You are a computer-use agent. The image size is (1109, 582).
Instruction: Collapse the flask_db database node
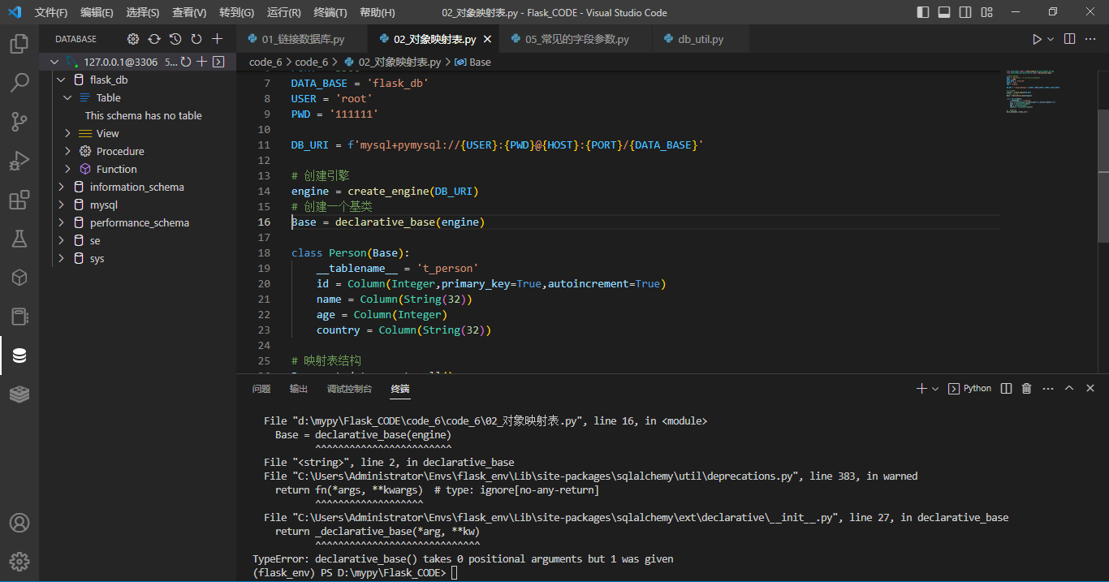point(61,80)
